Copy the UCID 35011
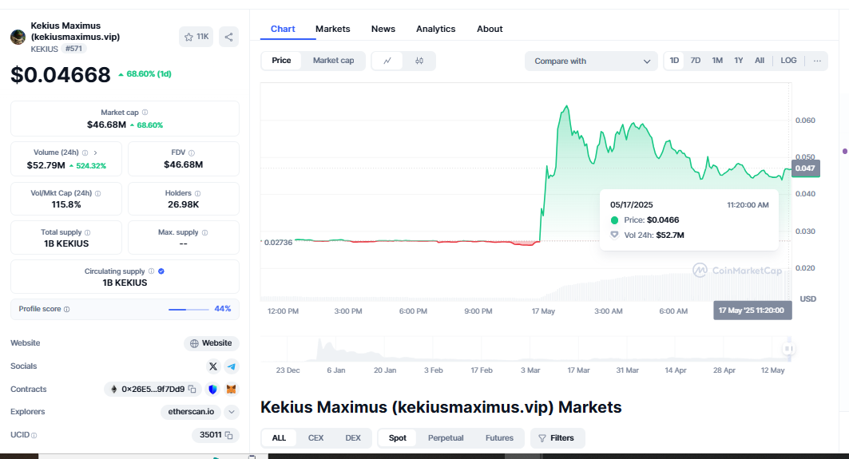This screenshot has height=459, width=849. (228, 435)
